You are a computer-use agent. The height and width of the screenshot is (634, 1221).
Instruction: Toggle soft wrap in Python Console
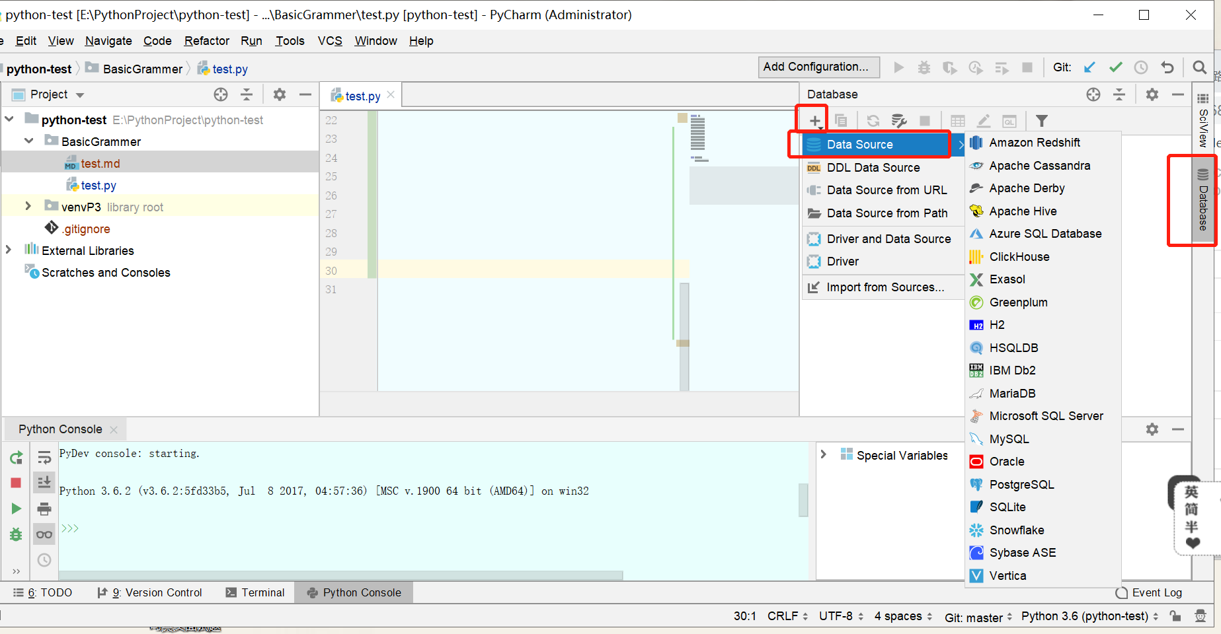click(x=44, y=458)
